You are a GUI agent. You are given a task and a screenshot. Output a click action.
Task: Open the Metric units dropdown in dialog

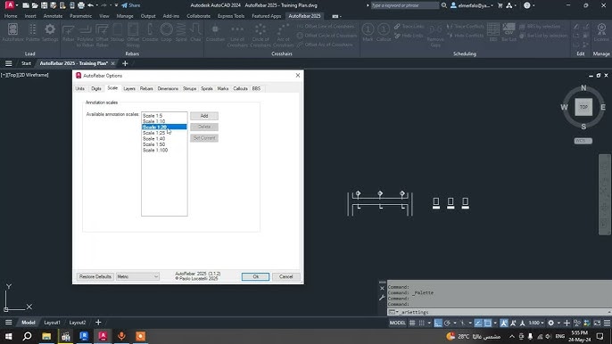click(137, 276)
